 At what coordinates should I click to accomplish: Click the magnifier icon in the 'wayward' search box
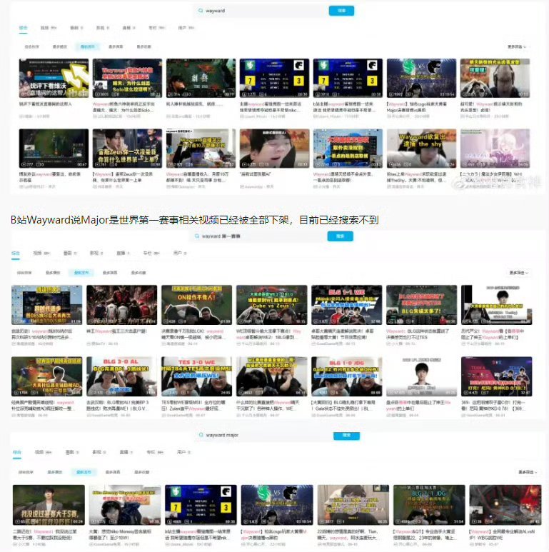coord(201,11)
